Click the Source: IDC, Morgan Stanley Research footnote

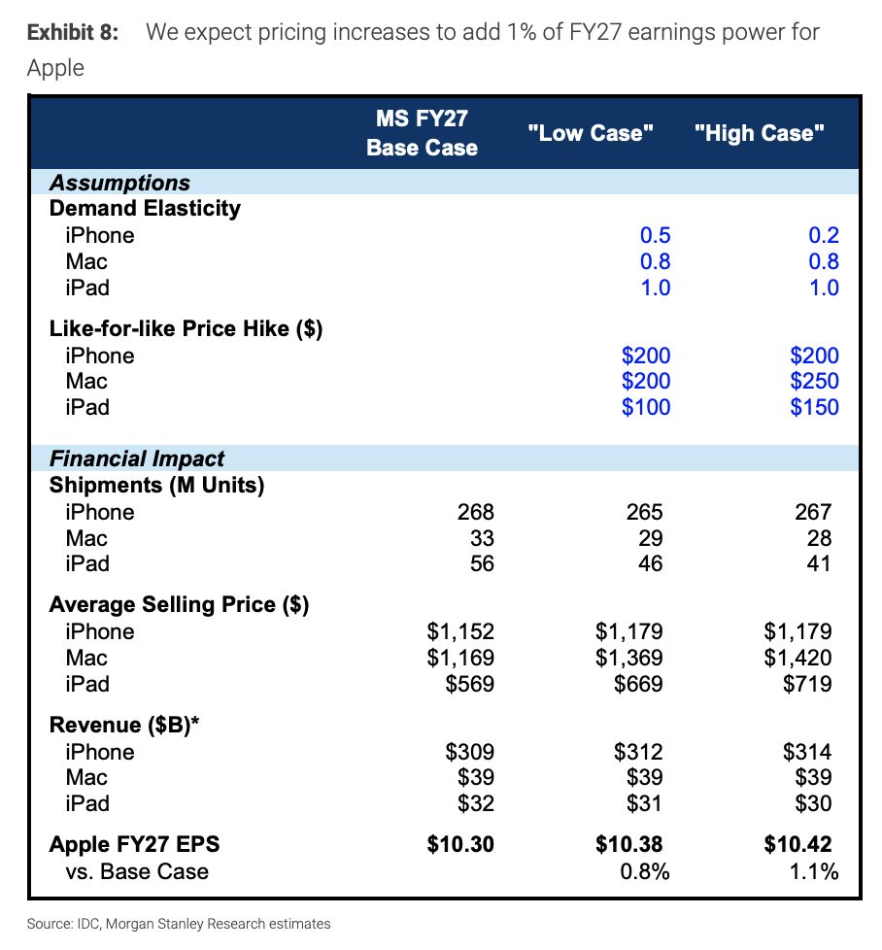point(179,924)
